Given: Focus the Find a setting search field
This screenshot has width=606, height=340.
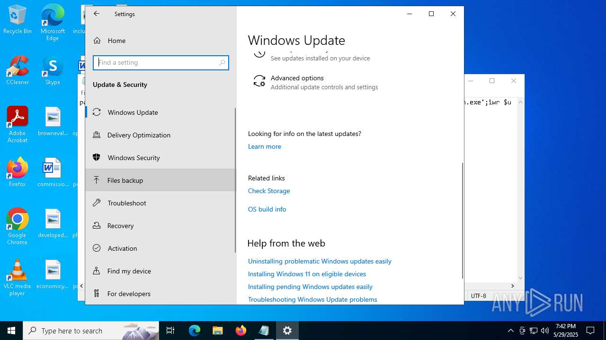Looking at the screenshot, I should [161, 62].
